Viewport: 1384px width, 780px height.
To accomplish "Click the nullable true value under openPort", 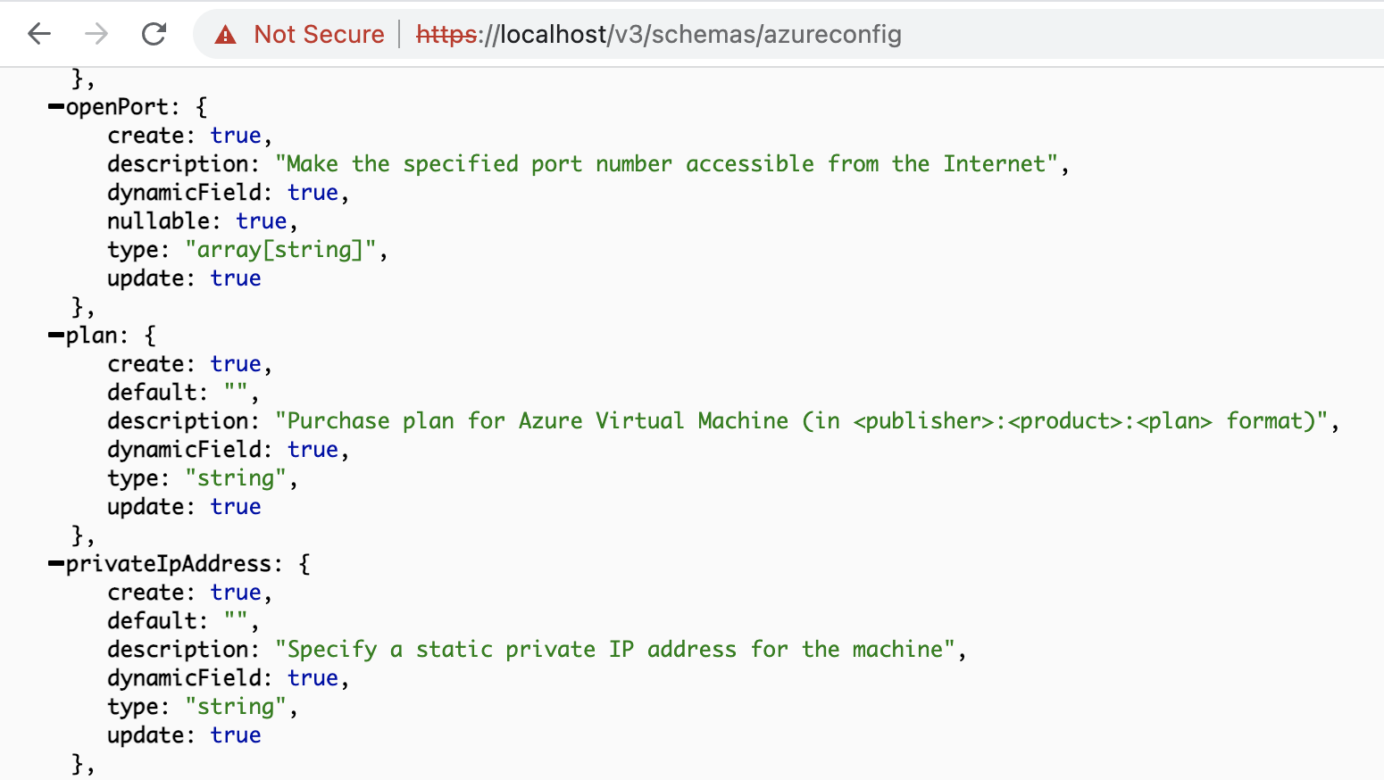I will [x=262, y=220].
